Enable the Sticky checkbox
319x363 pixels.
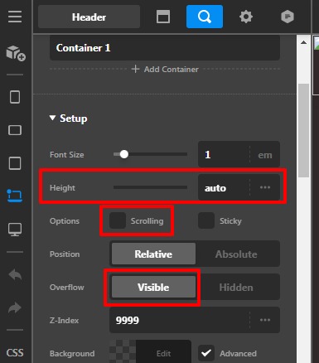206,220
